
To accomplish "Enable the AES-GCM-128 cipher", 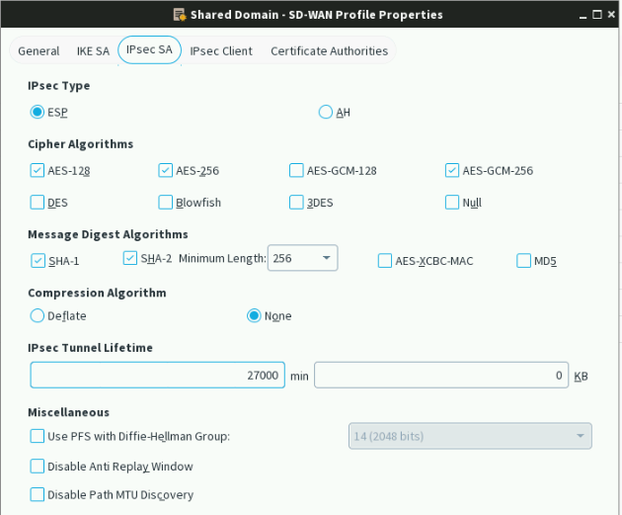I will tap(296, 170).
